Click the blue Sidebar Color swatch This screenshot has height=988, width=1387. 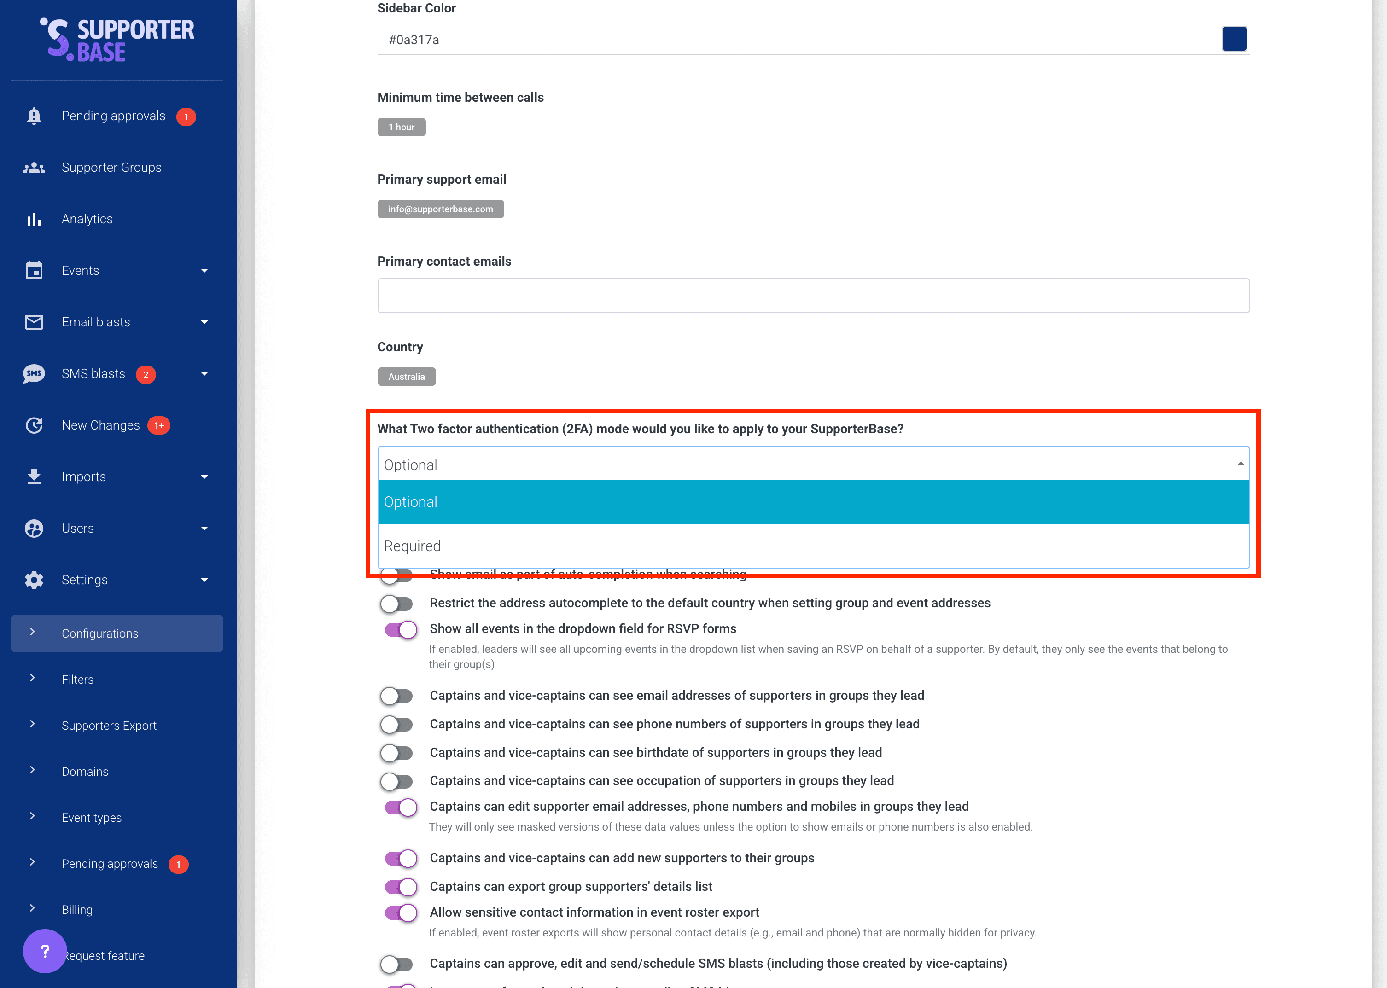[x=1234, y=39]
